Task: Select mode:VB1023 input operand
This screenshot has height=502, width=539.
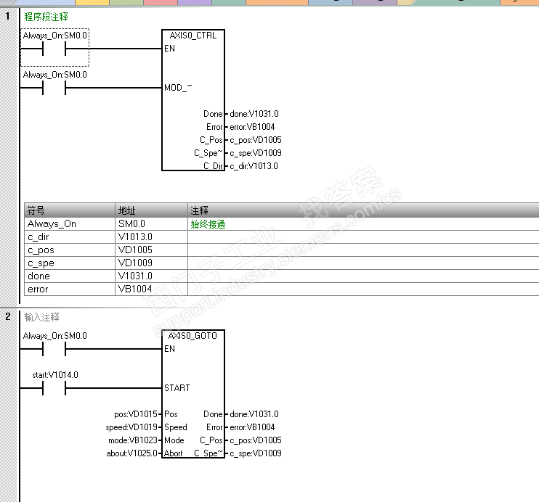Action: click(x=133, y=440)
